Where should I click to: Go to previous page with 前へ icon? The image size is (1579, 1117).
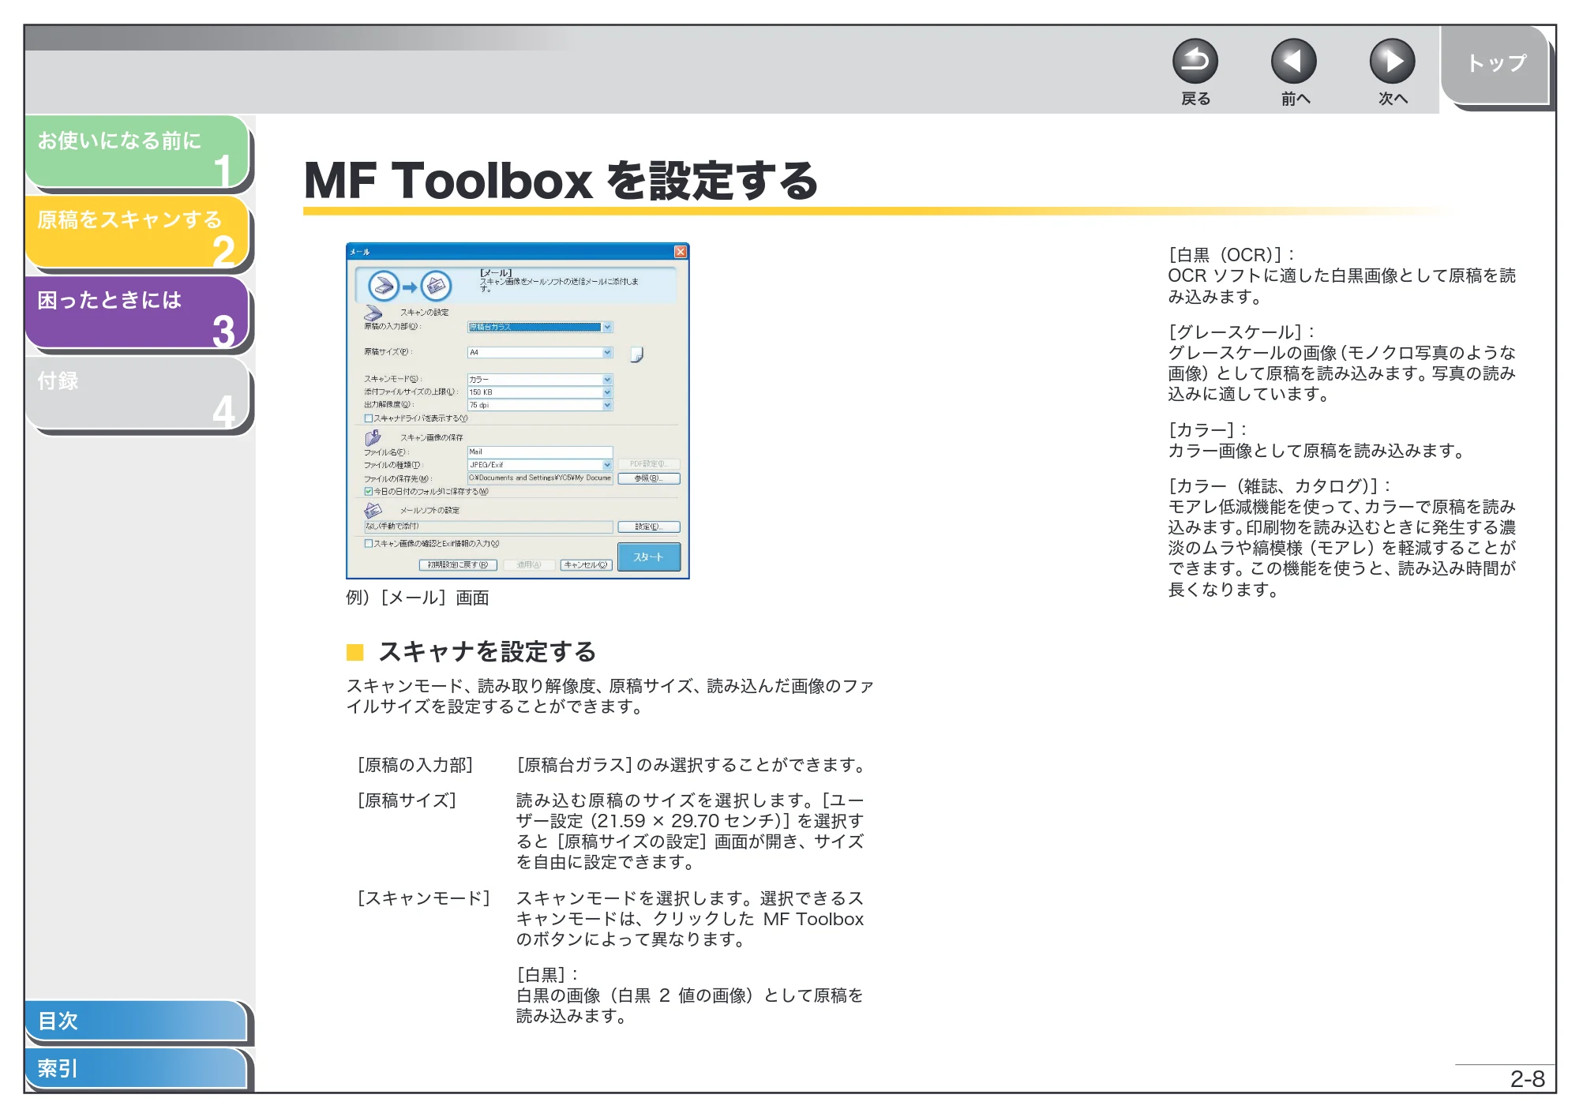coord(1293,62)
